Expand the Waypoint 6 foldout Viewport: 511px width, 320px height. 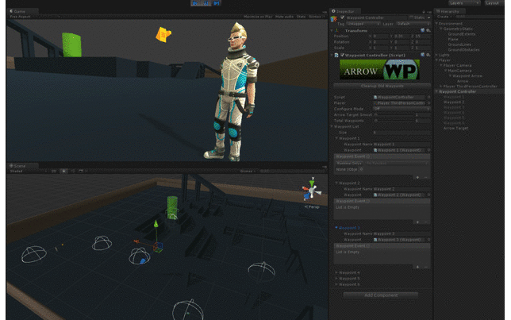336,284
